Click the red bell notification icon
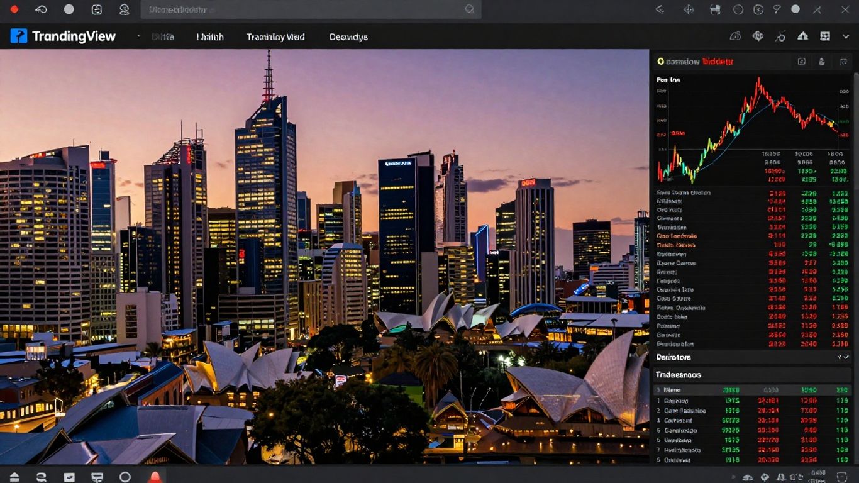 click(155, 477)
